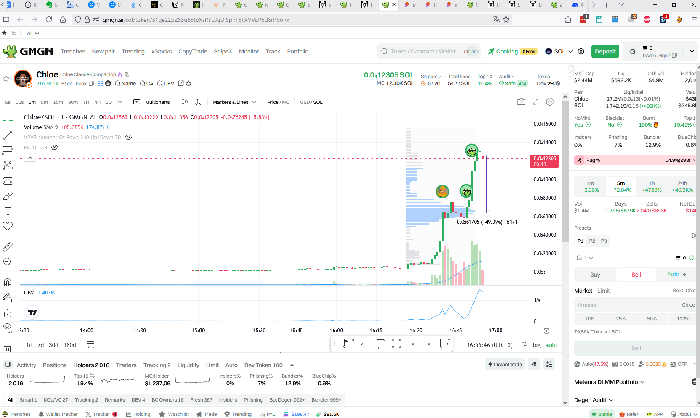Select the ruler measure tool

tap(8, 246)
